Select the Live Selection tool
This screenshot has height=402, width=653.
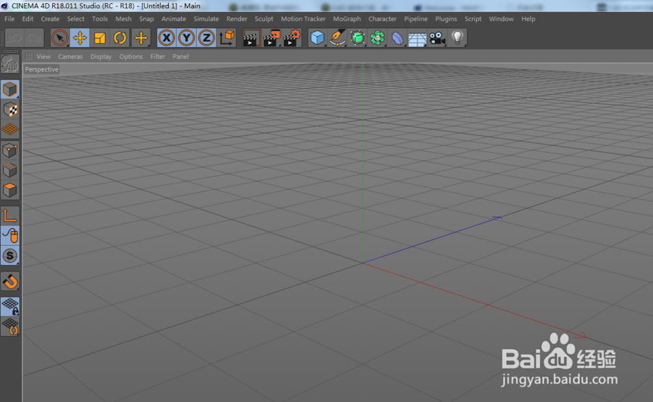pyautogui.click(x=59, y=39)
